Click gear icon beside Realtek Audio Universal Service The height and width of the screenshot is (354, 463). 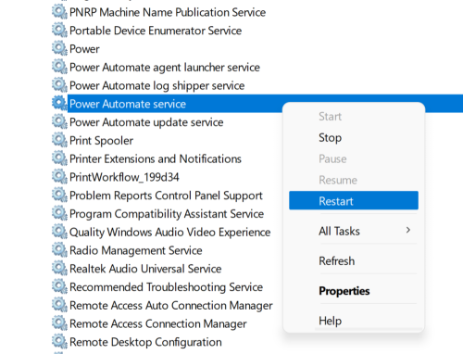pos(59,269)
